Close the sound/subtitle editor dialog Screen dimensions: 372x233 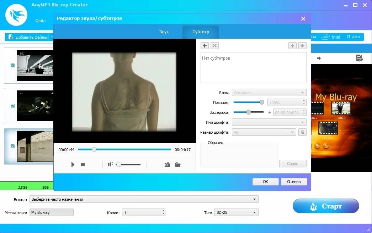(303, 19)
